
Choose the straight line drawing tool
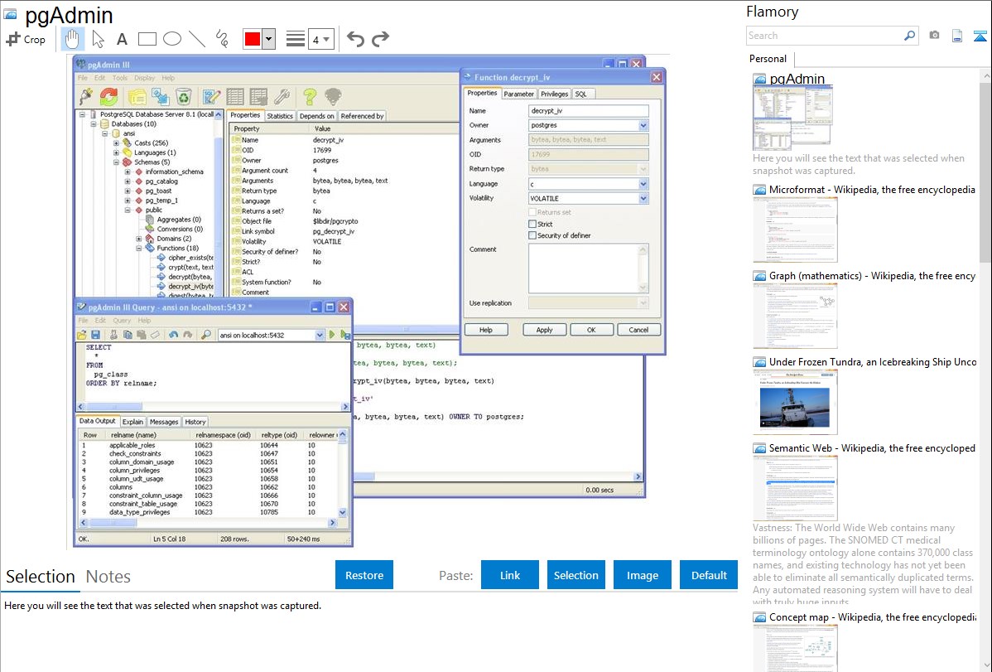(197, 39)
